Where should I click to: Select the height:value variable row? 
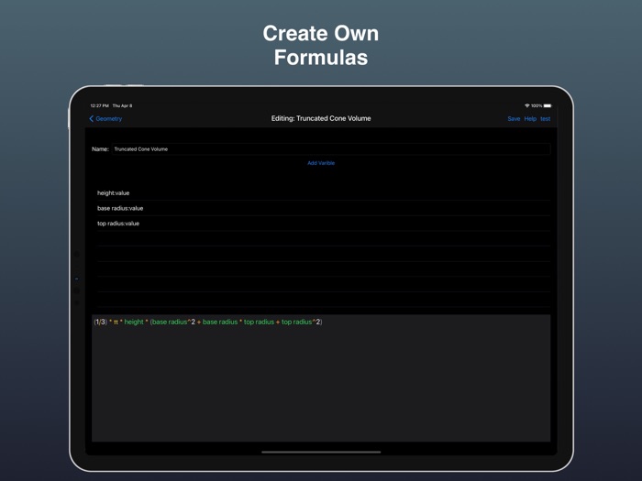pos(324,193)
